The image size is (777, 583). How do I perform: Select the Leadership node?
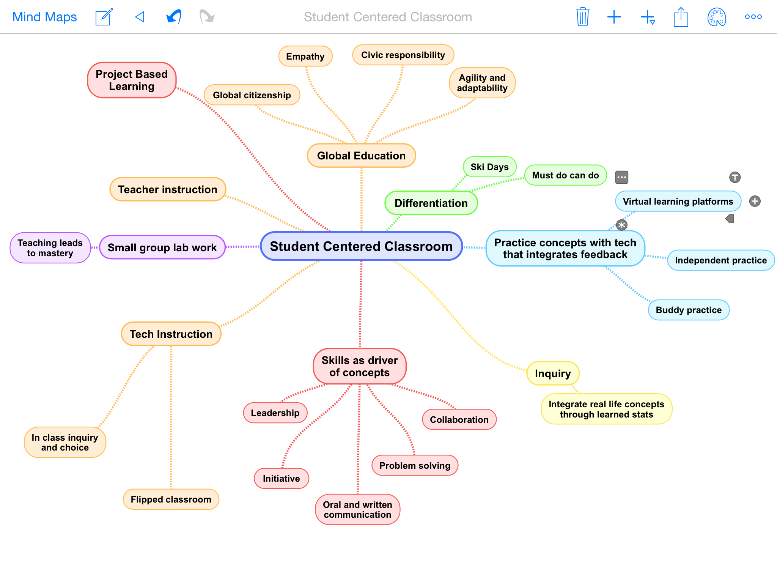click(275, 413)
